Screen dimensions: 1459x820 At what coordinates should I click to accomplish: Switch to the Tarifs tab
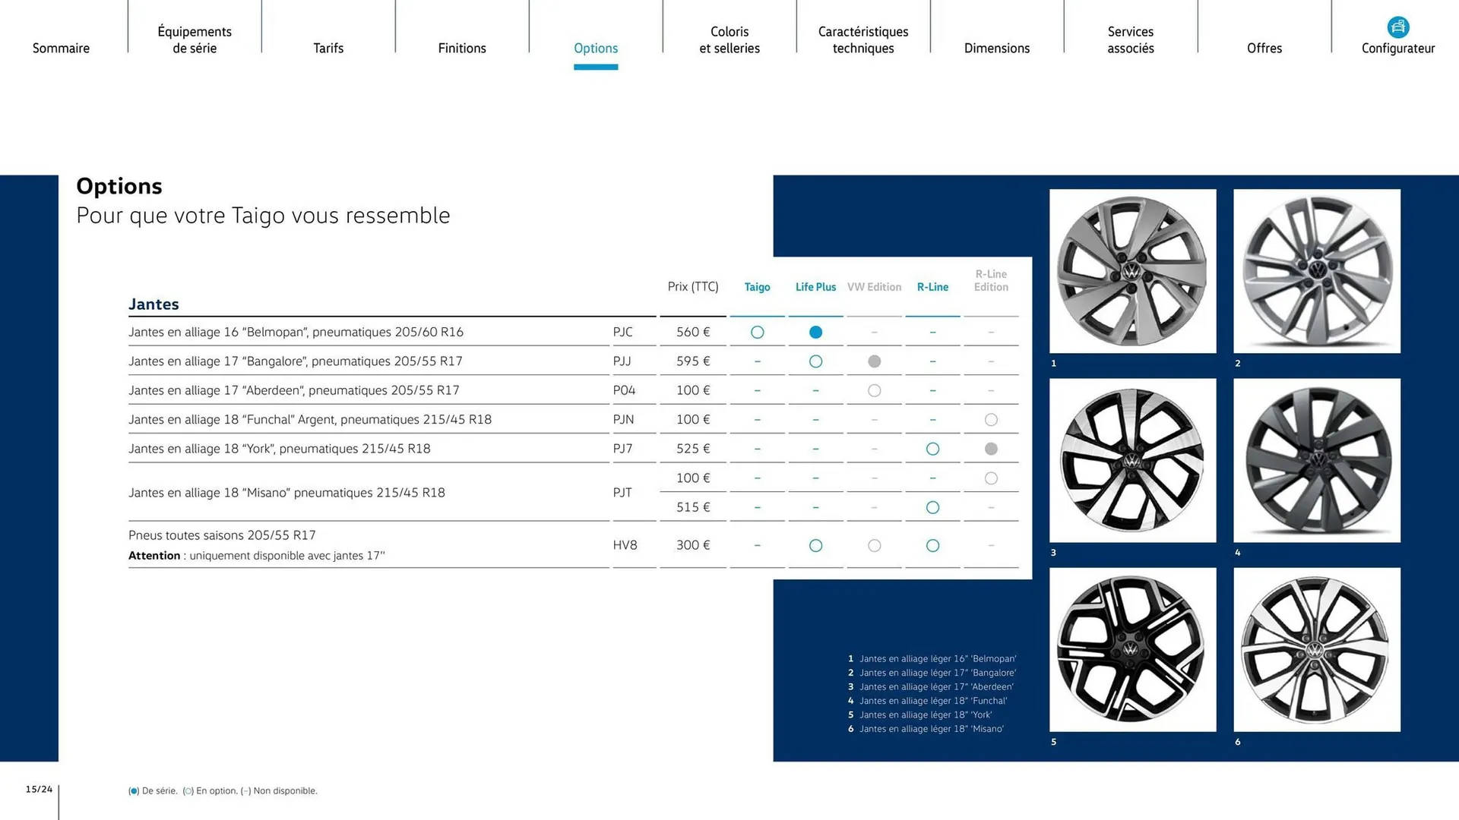(x=328, y=48)
